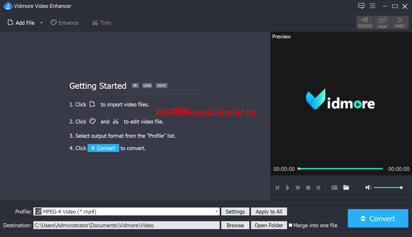Image resolution: width=412 pixels, height=237 pixels.
Task: Click the large Convert button
Action: (378, 218)
